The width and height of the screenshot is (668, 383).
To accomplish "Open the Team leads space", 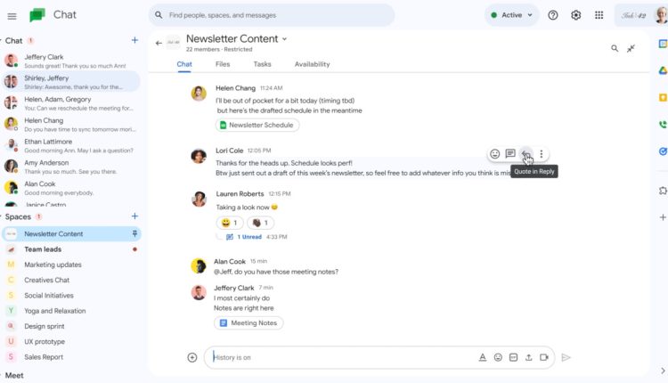I will [71, 249].
